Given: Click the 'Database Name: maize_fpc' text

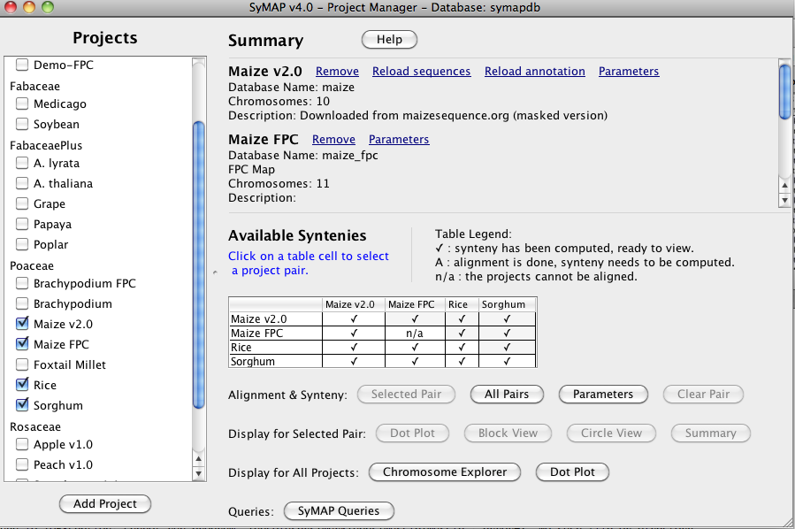Looking at the screenshot, I should pyautogui.click(x=303, y=155).
